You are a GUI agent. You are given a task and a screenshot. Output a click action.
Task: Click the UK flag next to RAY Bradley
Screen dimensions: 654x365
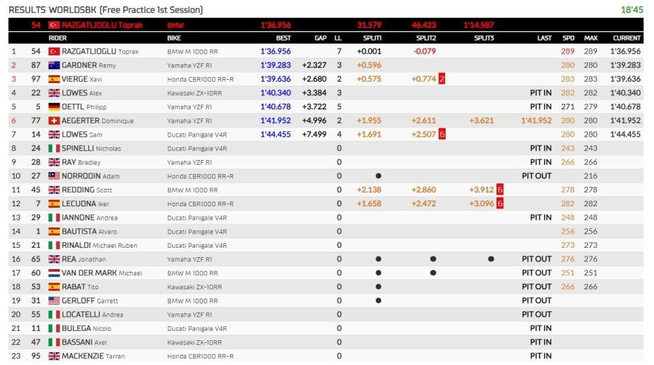pos(54,162)
